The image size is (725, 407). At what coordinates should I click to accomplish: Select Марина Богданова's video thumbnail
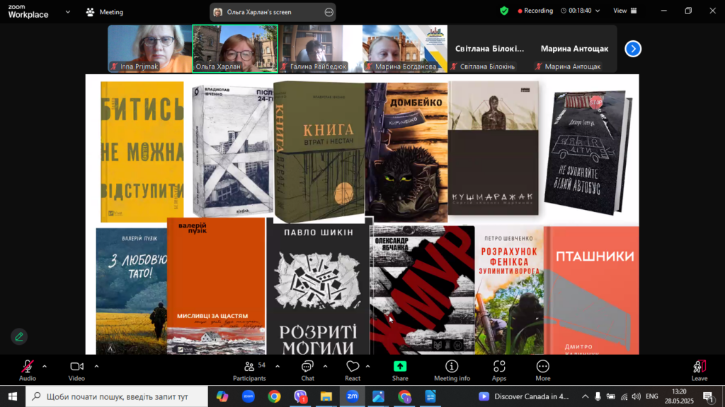point(404,49)
